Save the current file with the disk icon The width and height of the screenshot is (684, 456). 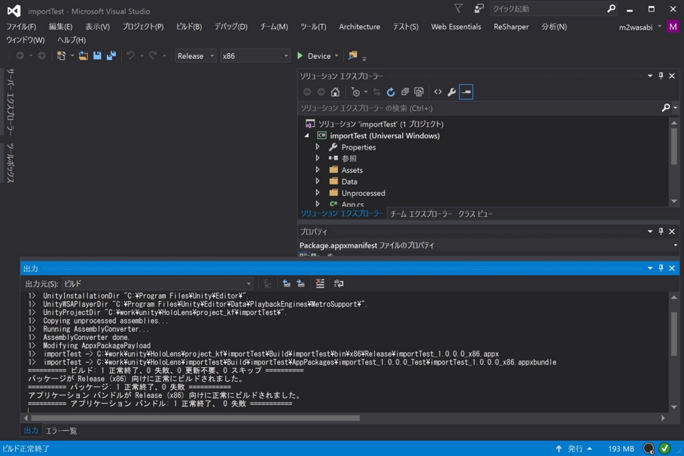click(98, 56)
